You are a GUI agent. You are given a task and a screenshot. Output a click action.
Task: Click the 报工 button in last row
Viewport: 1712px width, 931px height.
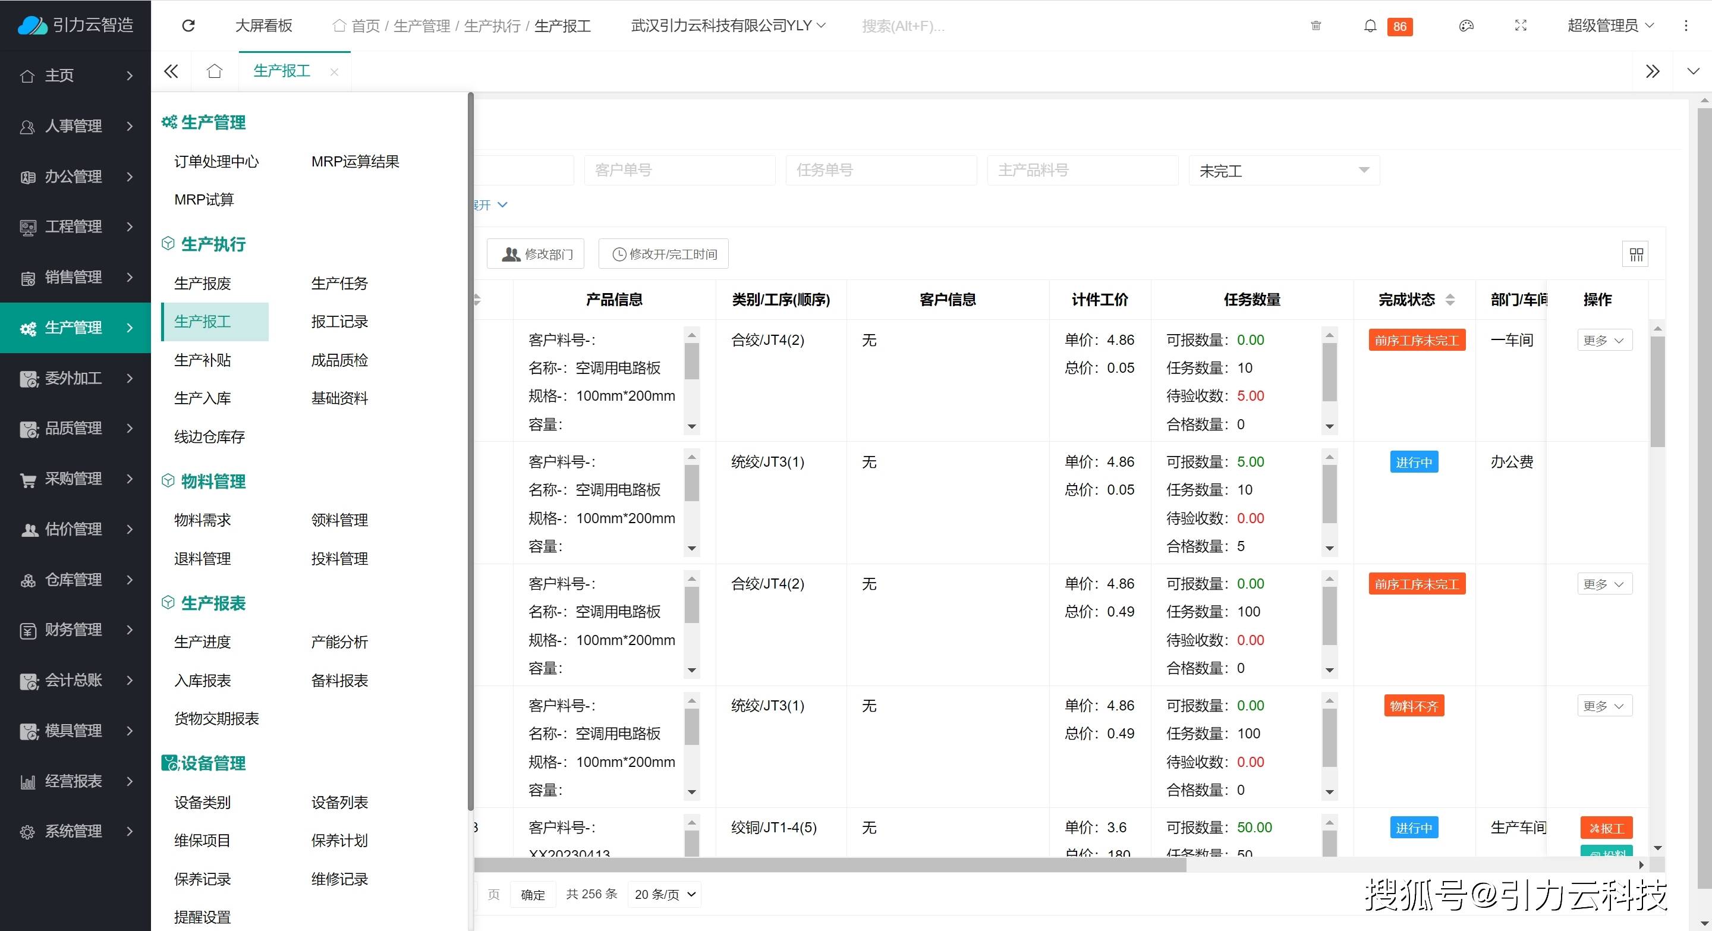(1606, 828)
